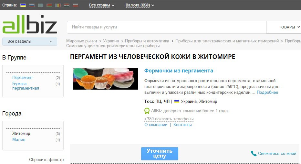The width and height of the screenshot is (301, 164).
Task: Click the Poland flag icon
Action: (75, 5)
